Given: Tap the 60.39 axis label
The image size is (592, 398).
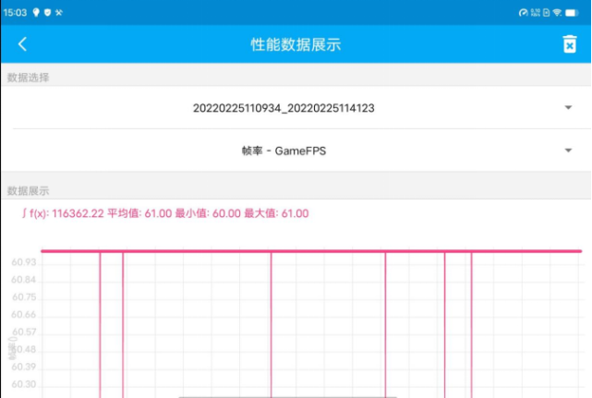Looking at the screenshot, I should pyautogui.click(x=24, y=367).
